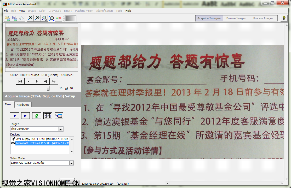This screenshot has height=188, width=291.
Task: Zoom out with the magnifier minus icon
Action: 37,18
